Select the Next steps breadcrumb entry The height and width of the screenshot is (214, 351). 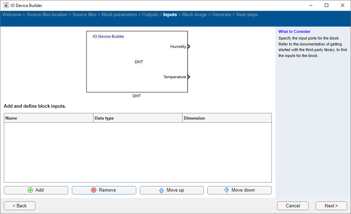[x=247, y=14]
